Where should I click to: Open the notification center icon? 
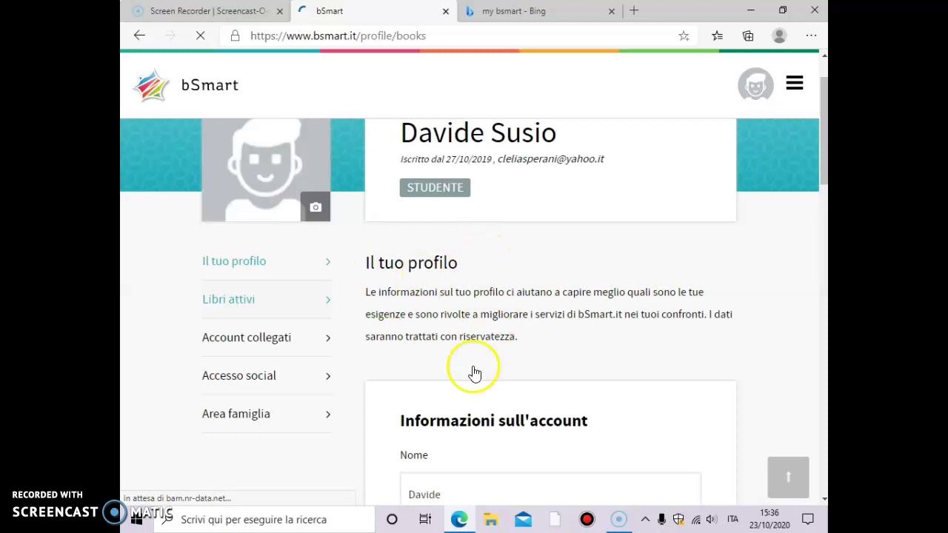click(x=808, y=520)
